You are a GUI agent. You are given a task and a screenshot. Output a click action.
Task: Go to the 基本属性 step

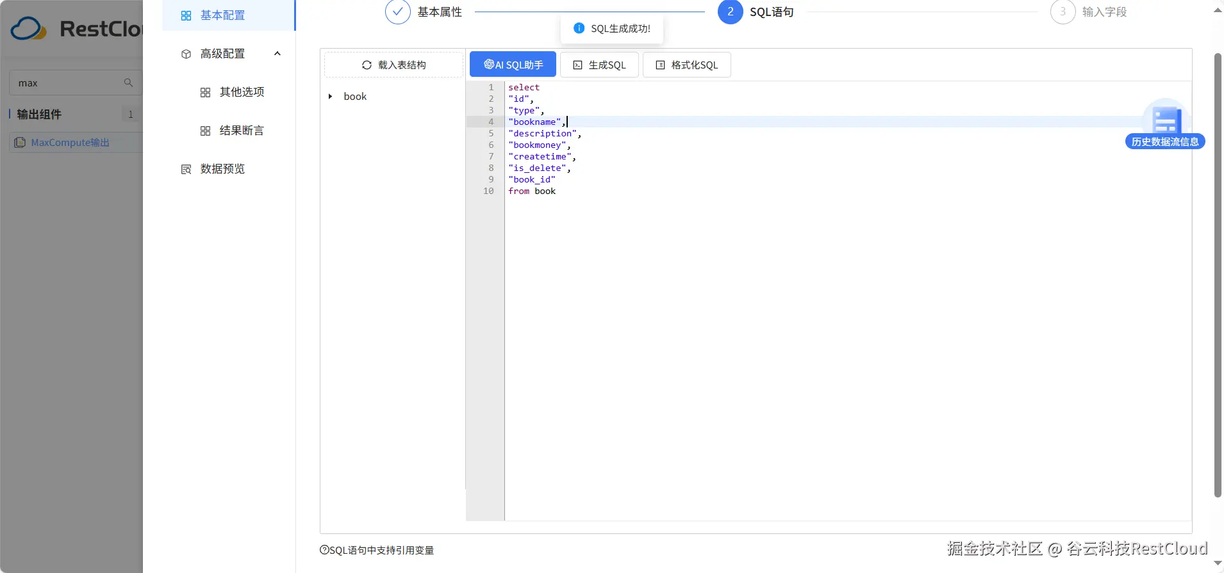click(440, 12)
